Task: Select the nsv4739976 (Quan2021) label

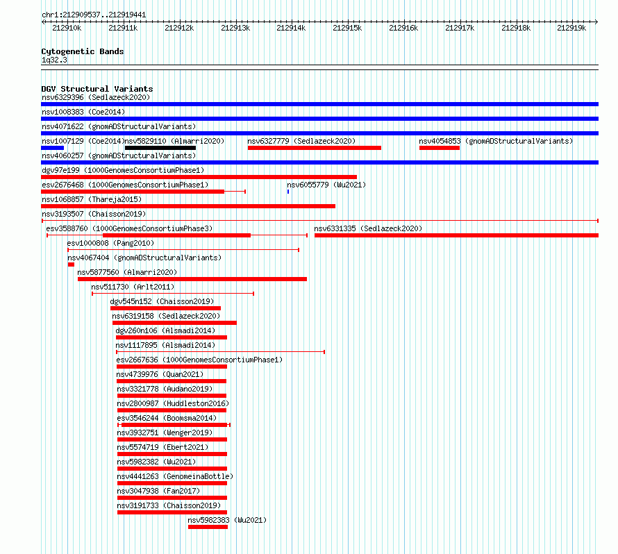Action: (160, 374)
